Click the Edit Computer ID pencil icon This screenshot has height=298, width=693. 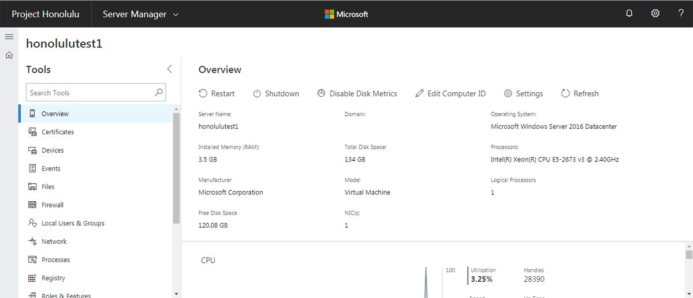pyautogui.click(x=419, y=93)
